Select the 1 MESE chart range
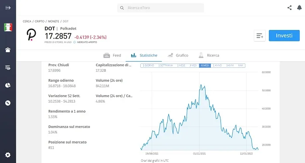This screenshot has height=163, width=305. (181, 66)
